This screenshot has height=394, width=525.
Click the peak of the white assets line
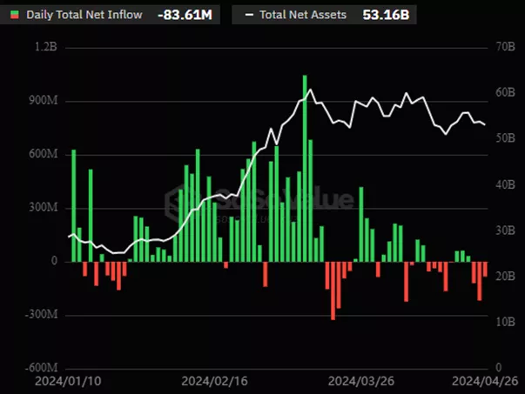click(311, 90)
